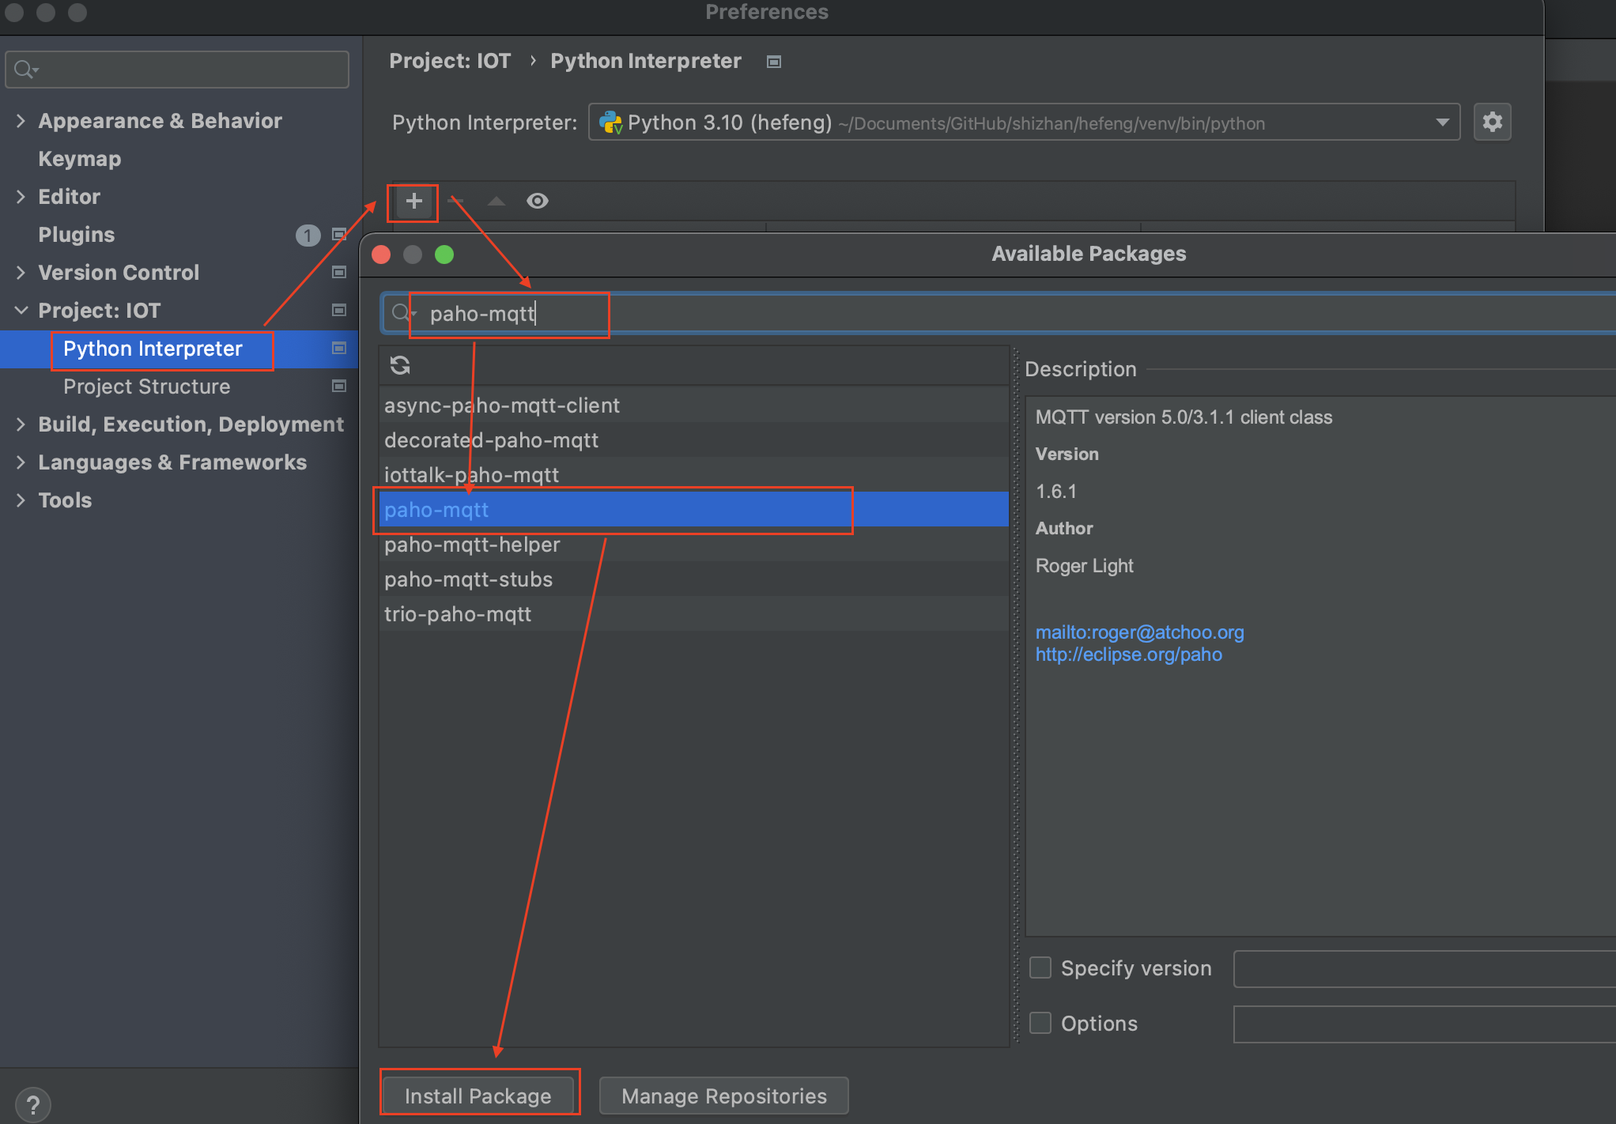1616x1124 pixels.
Task: Expand Build, Execution, Deployment section
Action: [x=21, y=424]
